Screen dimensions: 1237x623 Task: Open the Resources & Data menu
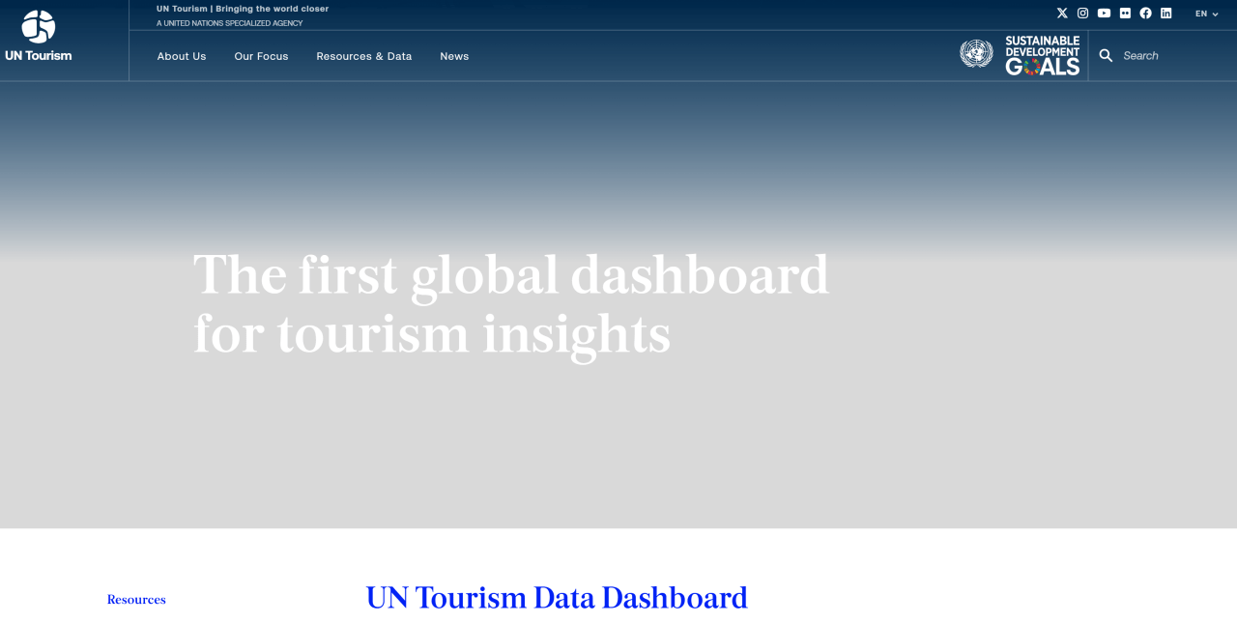[364, 56]
